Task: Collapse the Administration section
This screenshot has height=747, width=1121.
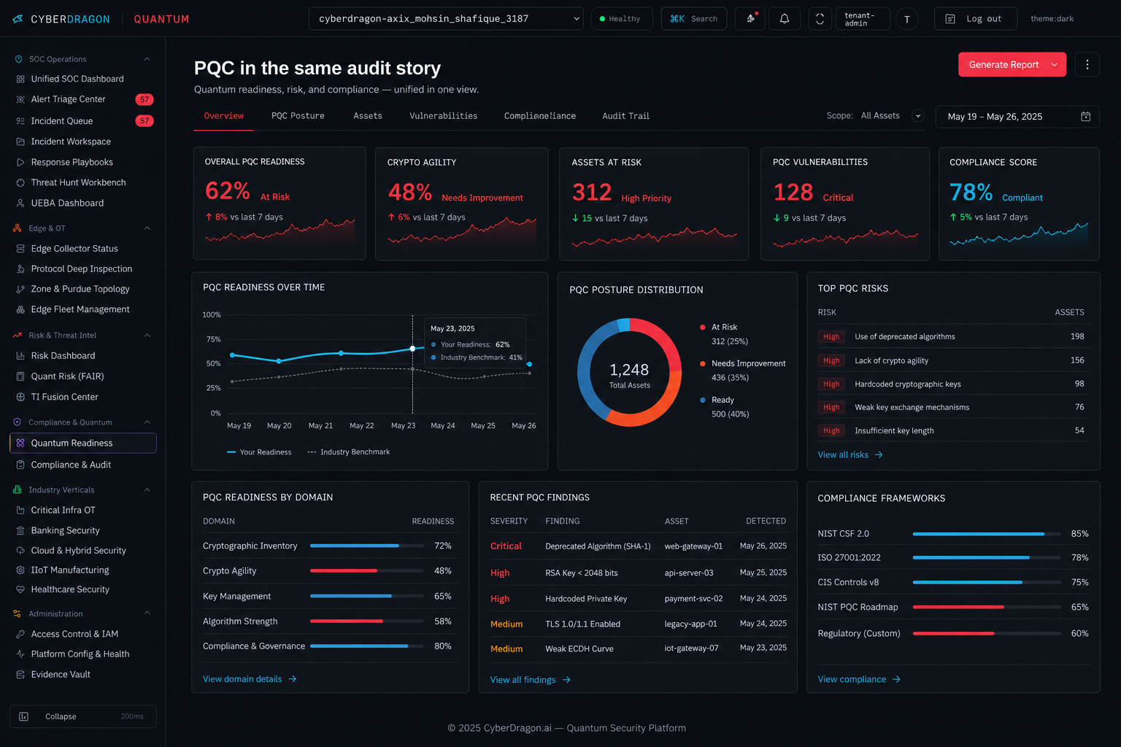Action: 147,614
